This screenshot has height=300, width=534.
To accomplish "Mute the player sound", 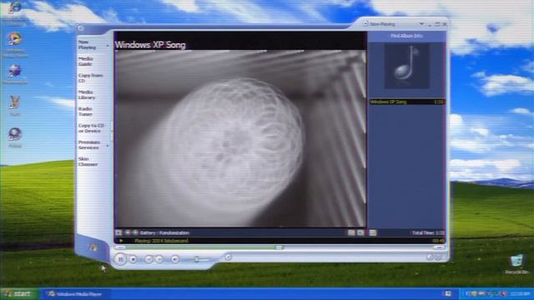I will 174,259.
